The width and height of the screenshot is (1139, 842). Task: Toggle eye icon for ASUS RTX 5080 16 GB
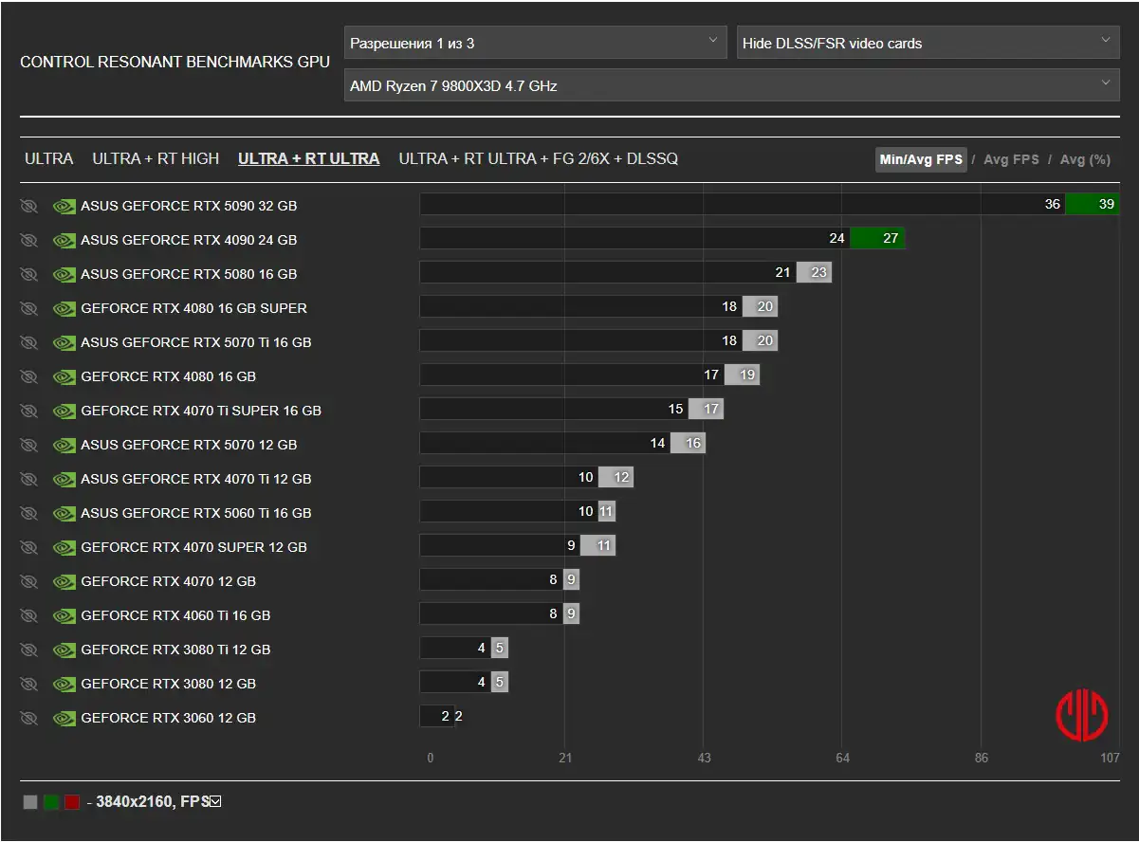28,274
